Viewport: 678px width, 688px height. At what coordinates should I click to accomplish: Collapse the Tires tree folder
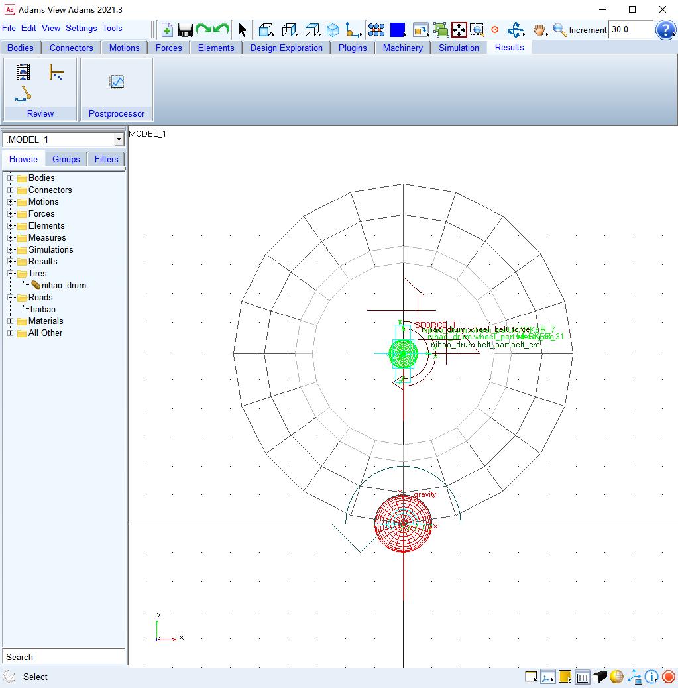(11, 273)
